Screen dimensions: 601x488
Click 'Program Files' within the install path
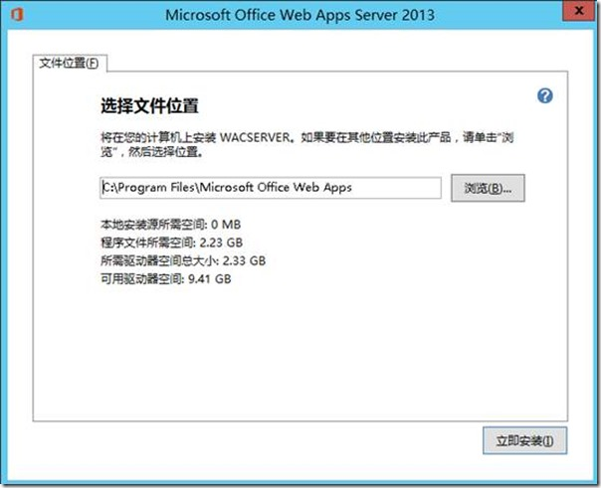coord(156,188)
